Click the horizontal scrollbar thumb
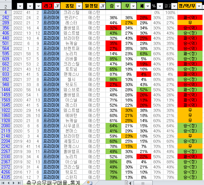Viewport: 204px width, 185px height. tap(143, 183)
